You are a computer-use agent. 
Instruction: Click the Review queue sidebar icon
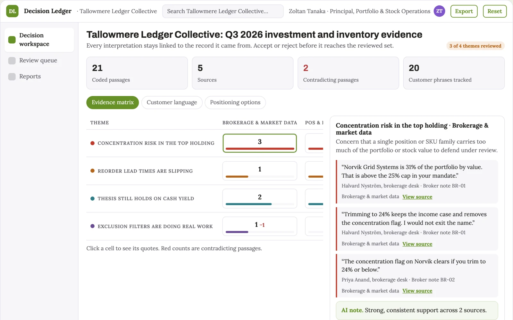(12, 60)
